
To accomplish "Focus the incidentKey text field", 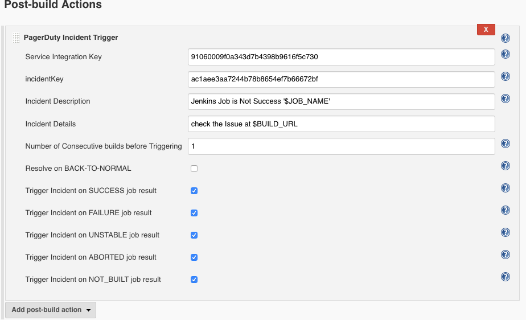I will [341, 79].
